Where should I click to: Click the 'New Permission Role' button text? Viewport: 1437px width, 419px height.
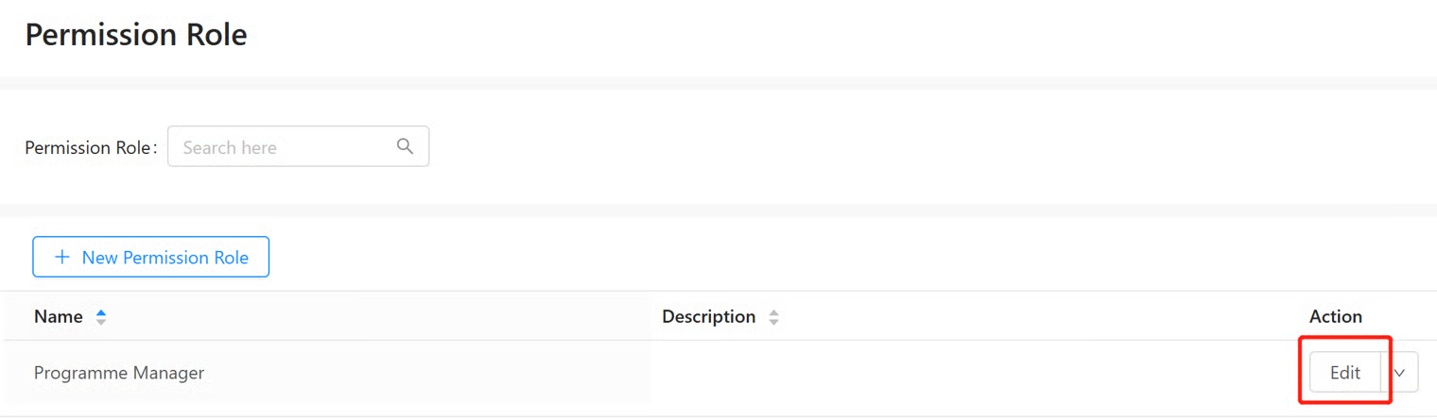[165, 258]
